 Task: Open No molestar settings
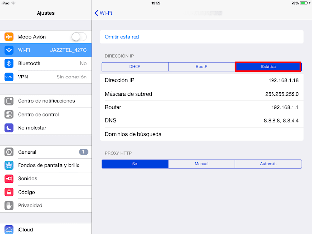click(46, 128)
